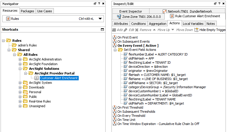This screenshot has width=227, height=132.
Task: Click the Remove action toolbar icon
Action: click(x=137, y=30)
